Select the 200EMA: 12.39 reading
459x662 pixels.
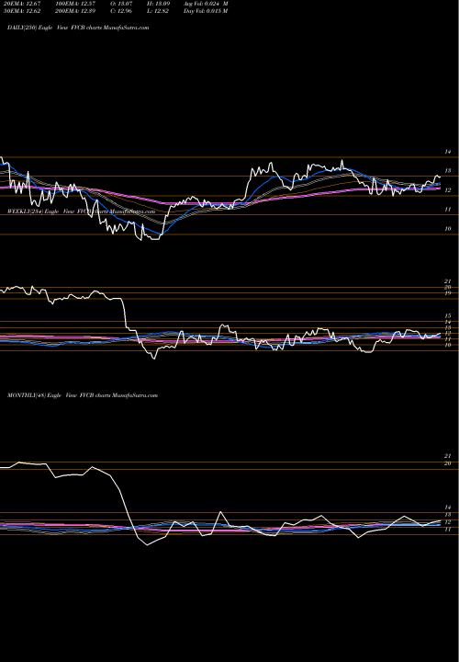click(x=74, y=11)
